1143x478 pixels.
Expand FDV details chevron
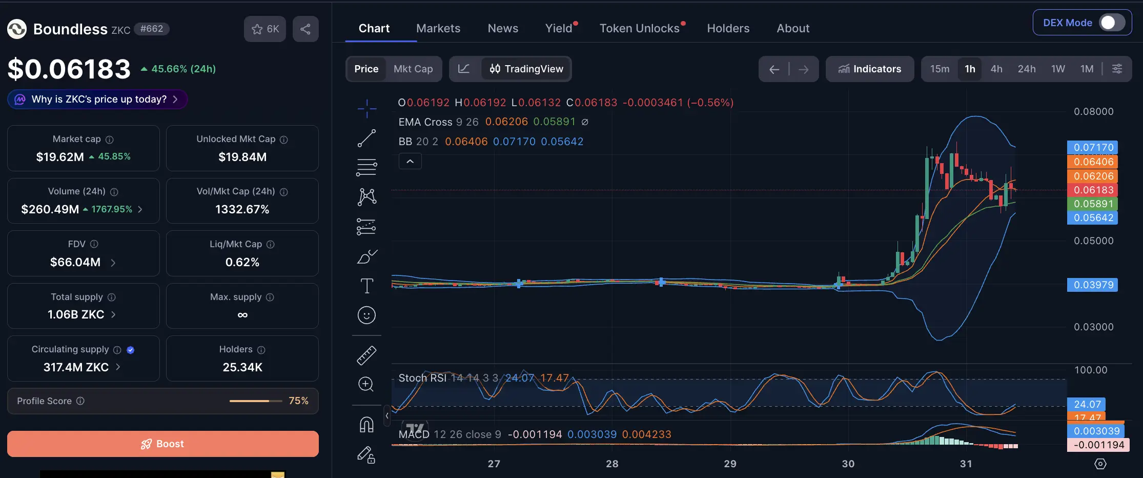point(113,263)
